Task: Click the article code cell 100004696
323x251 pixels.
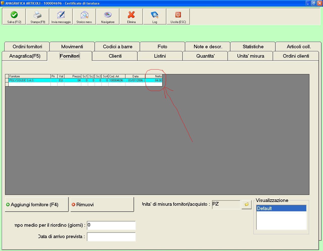Action: 117,80
